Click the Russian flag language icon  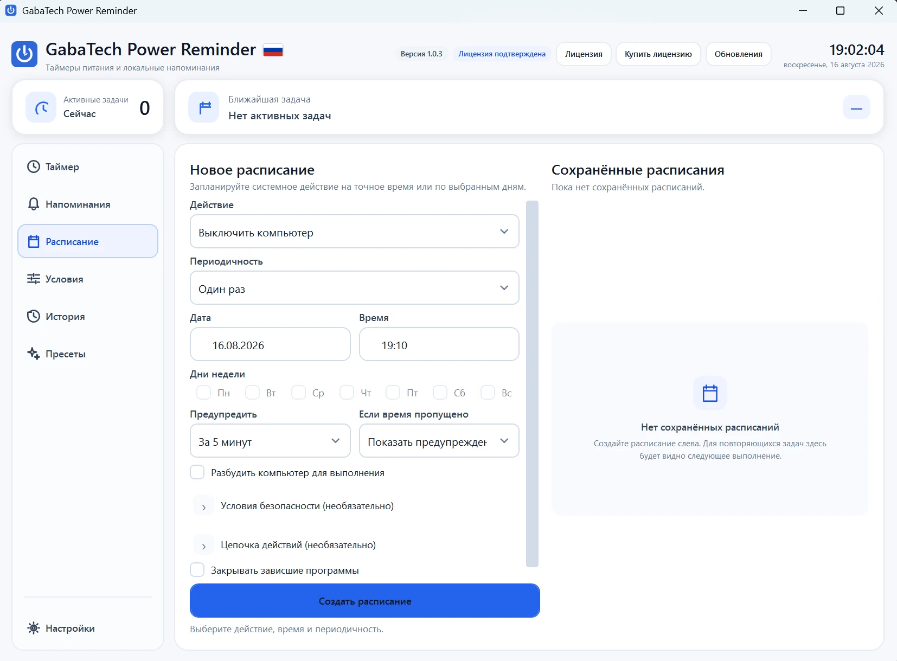point(273,50)
